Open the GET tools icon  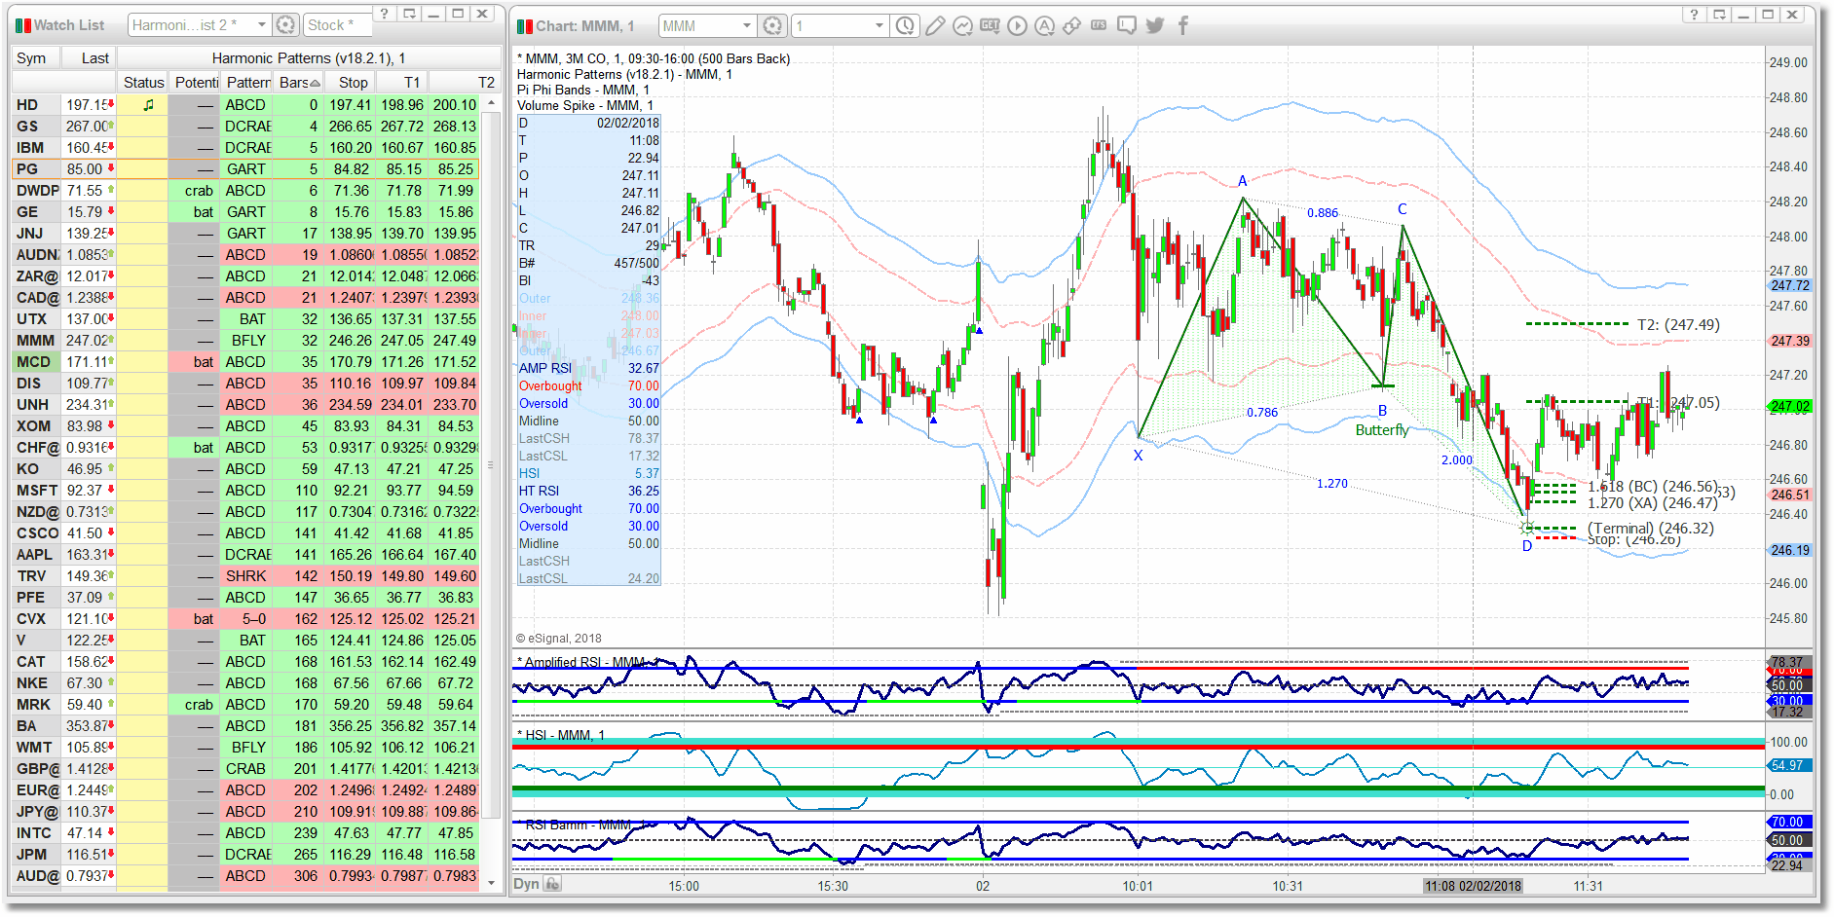click(991, 26)
